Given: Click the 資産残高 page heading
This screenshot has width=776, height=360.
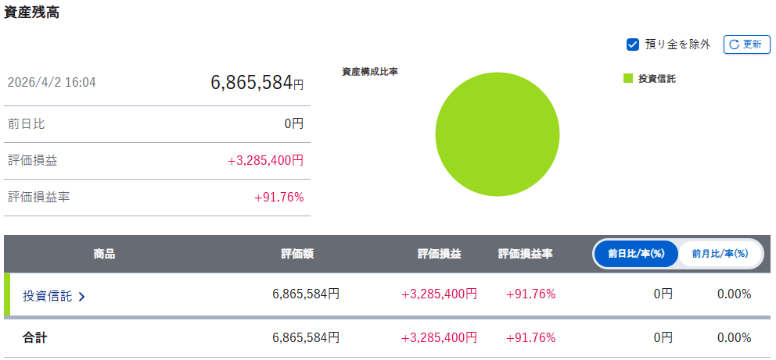Looking at the screenshot, I should point(32,12).
